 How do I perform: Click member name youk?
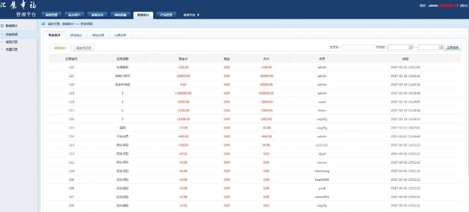322,189
